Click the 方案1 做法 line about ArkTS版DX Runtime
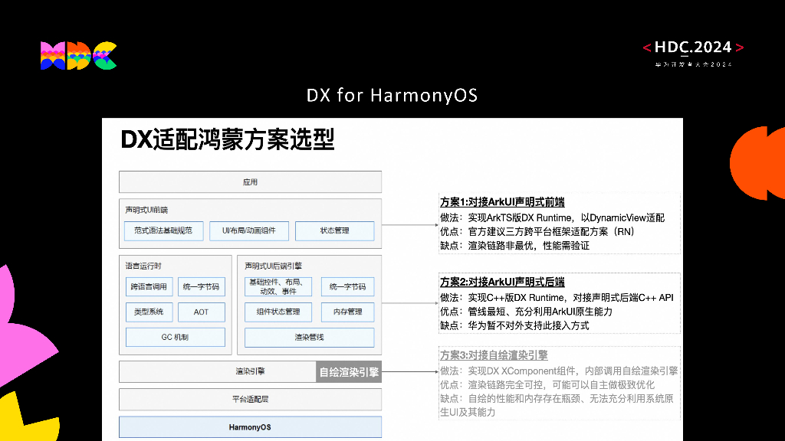Screen dimensions: 785x441 coord(552,218)
